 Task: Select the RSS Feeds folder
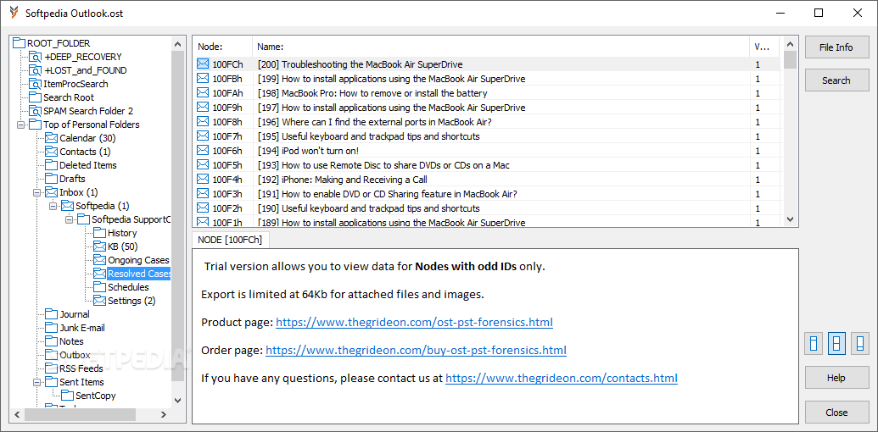click(x=81, y=368)
